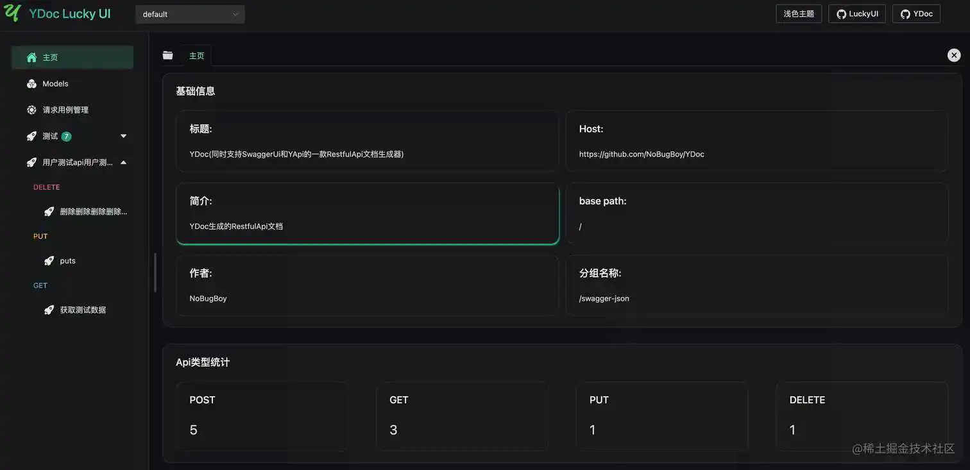Open the LuckyUI GitHub link
Viewport: 970px width, 470px height.
tap(857, 13)
